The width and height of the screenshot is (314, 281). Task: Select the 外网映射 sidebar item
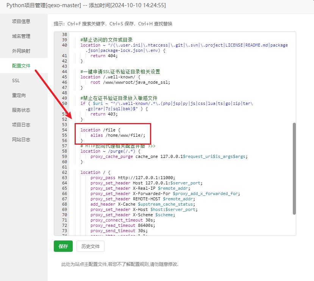[x=21, y=51]
